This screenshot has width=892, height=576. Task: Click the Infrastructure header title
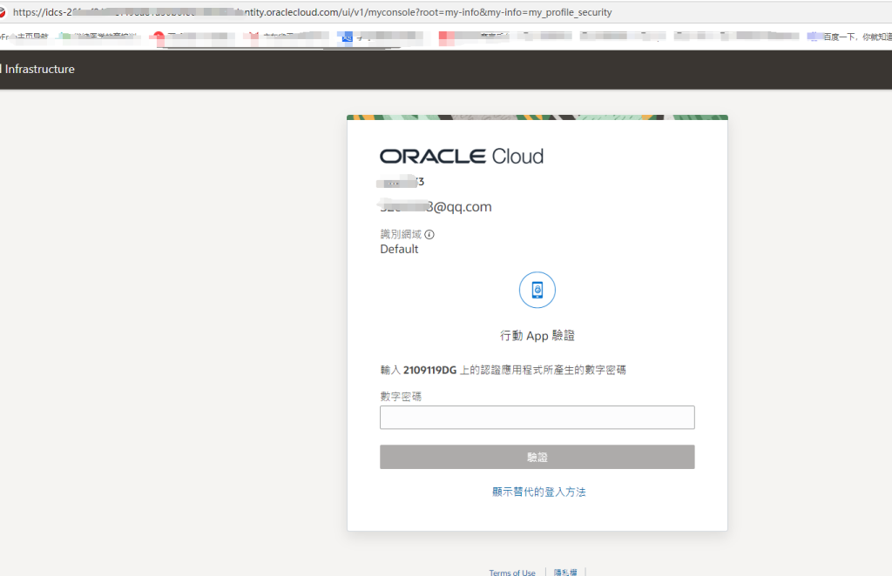pos(38,69)
